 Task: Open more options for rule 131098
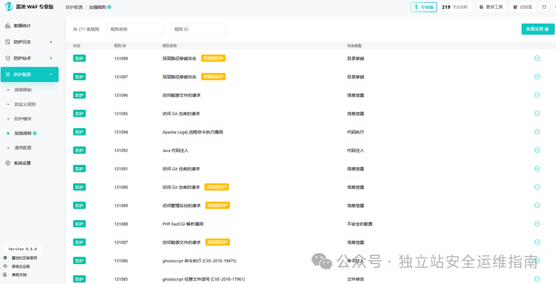[x=537, y=58]
